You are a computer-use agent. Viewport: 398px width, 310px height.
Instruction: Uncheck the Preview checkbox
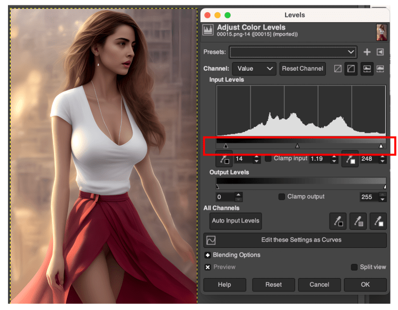click(207, 267)
